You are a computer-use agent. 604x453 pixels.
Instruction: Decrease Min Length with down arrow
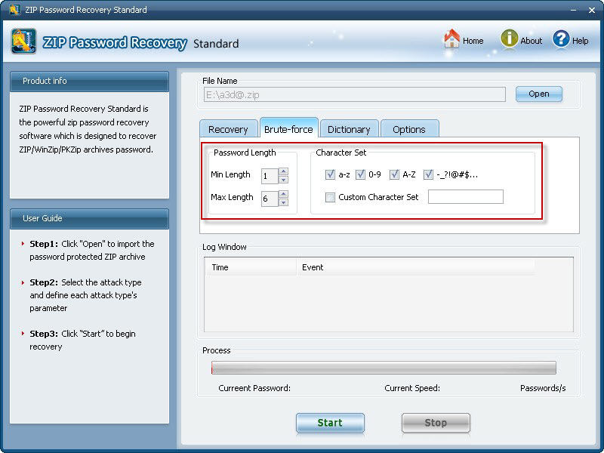pos(284,180)
